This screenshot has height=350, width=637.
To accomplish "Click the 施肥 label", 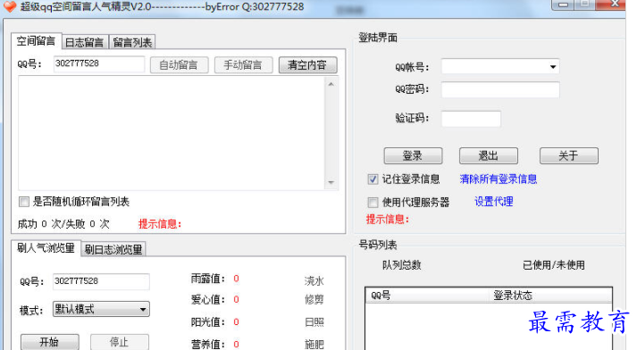I will pyautogui.click(x=314, y=345).
